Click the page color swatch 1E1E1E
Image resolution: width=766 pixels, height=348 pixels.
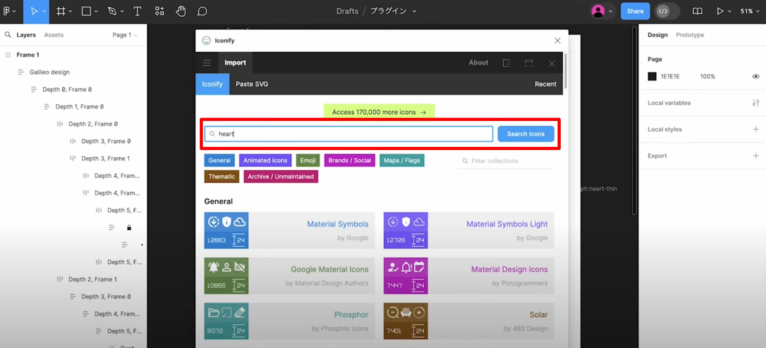tap(652, 77)
